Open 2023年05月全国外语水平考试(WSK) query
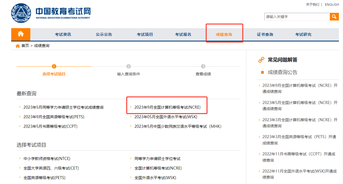 166,117
